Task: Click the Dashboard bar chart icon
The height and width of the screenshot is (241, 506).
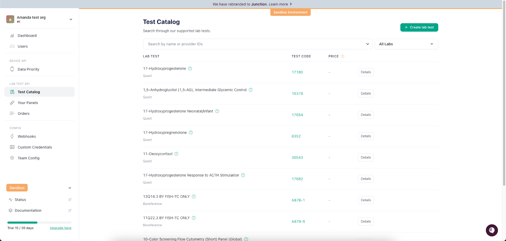Action: (12, 36)
